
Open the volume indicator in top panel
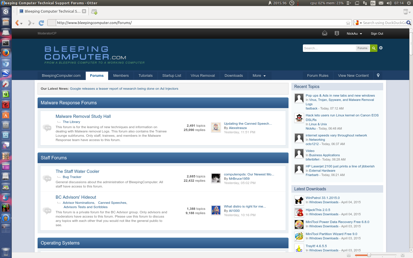389,3
